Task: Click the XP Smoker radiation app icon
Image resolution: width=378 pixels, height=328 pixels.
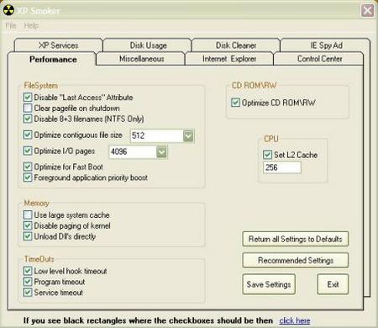Action: (x=8, y=10)
